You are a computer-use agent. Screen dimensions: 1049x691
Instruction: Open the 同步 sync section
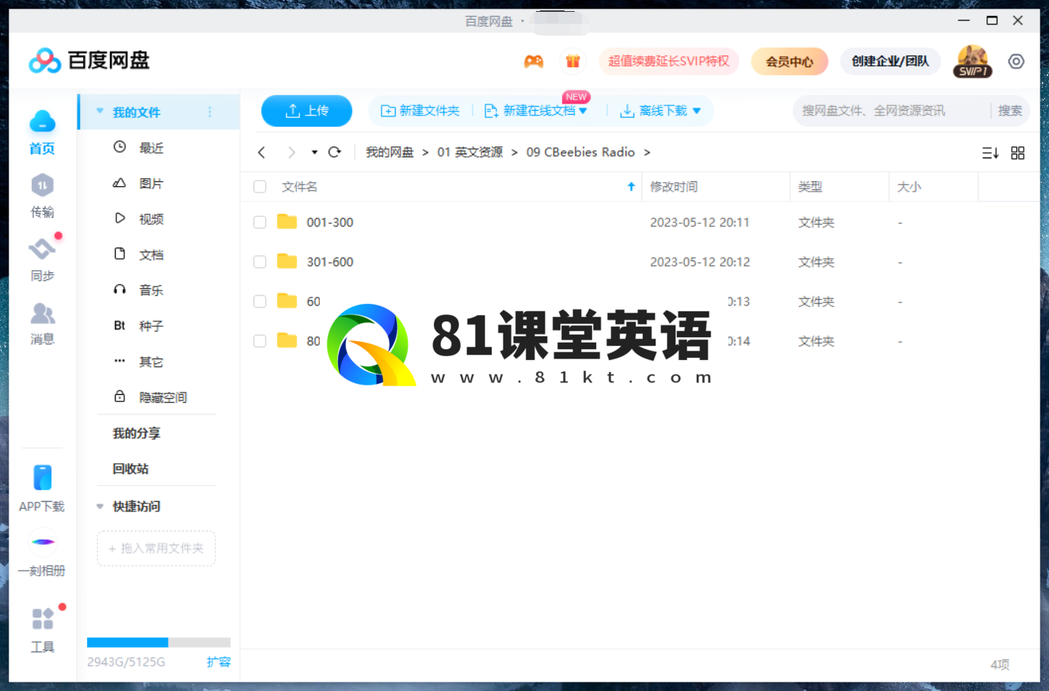[x=43, y=259]
